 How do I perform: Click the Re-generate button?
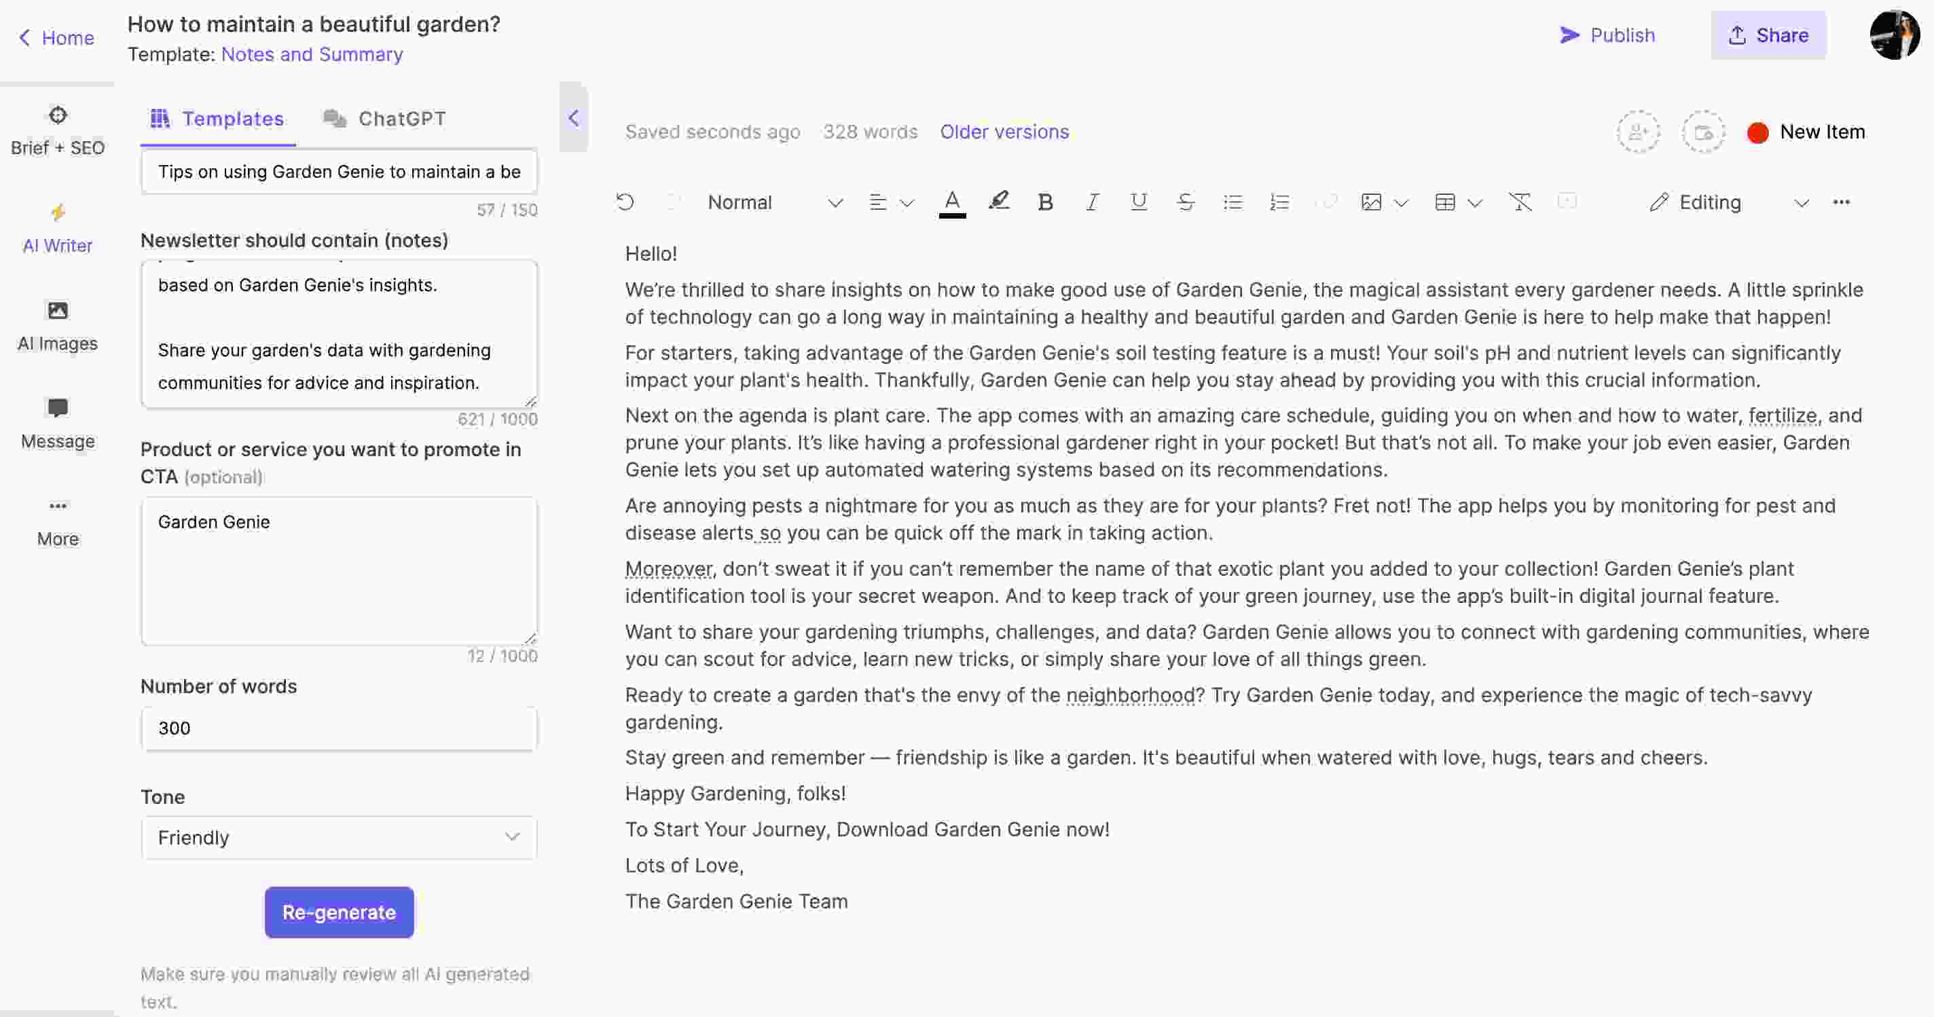337,912
